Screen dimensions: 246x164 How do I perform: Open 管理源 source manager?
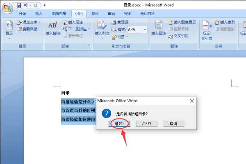120,22
